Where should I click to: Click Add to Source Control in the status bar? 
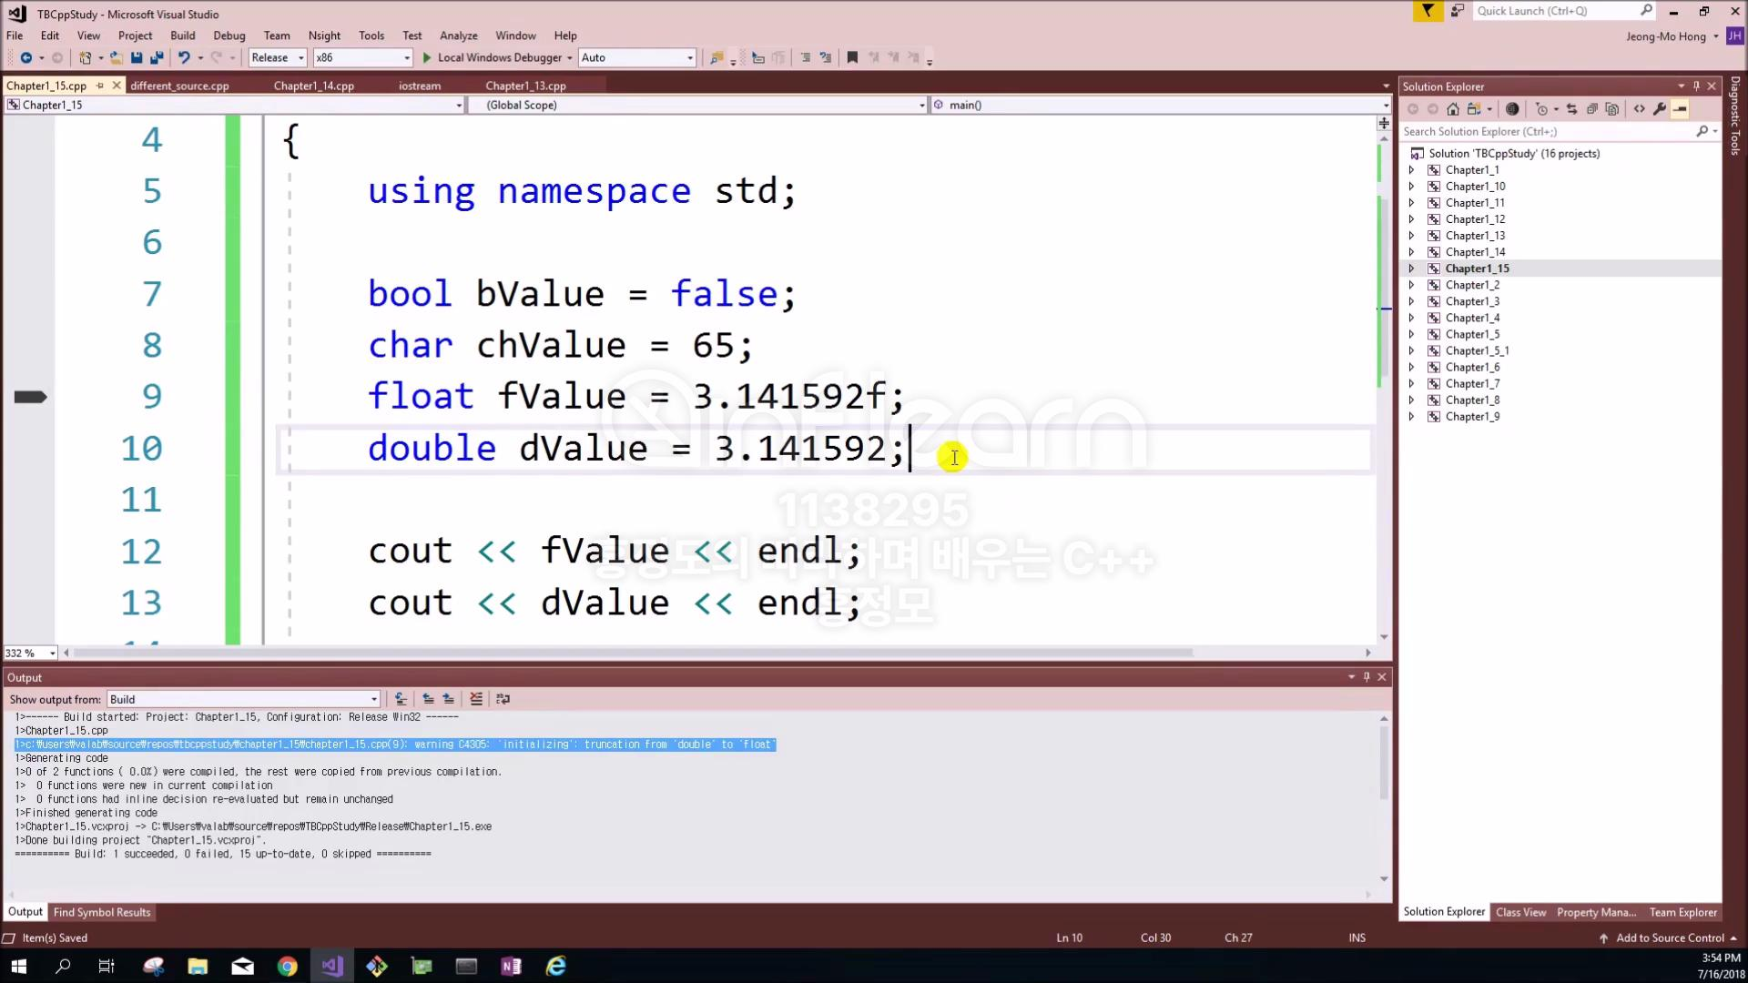click(1670, 937)
